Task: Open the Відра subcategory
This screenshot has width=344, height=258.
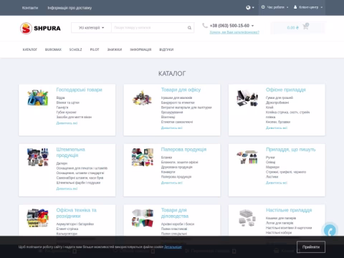Action: pyautogui.click(x=60, y=97)
